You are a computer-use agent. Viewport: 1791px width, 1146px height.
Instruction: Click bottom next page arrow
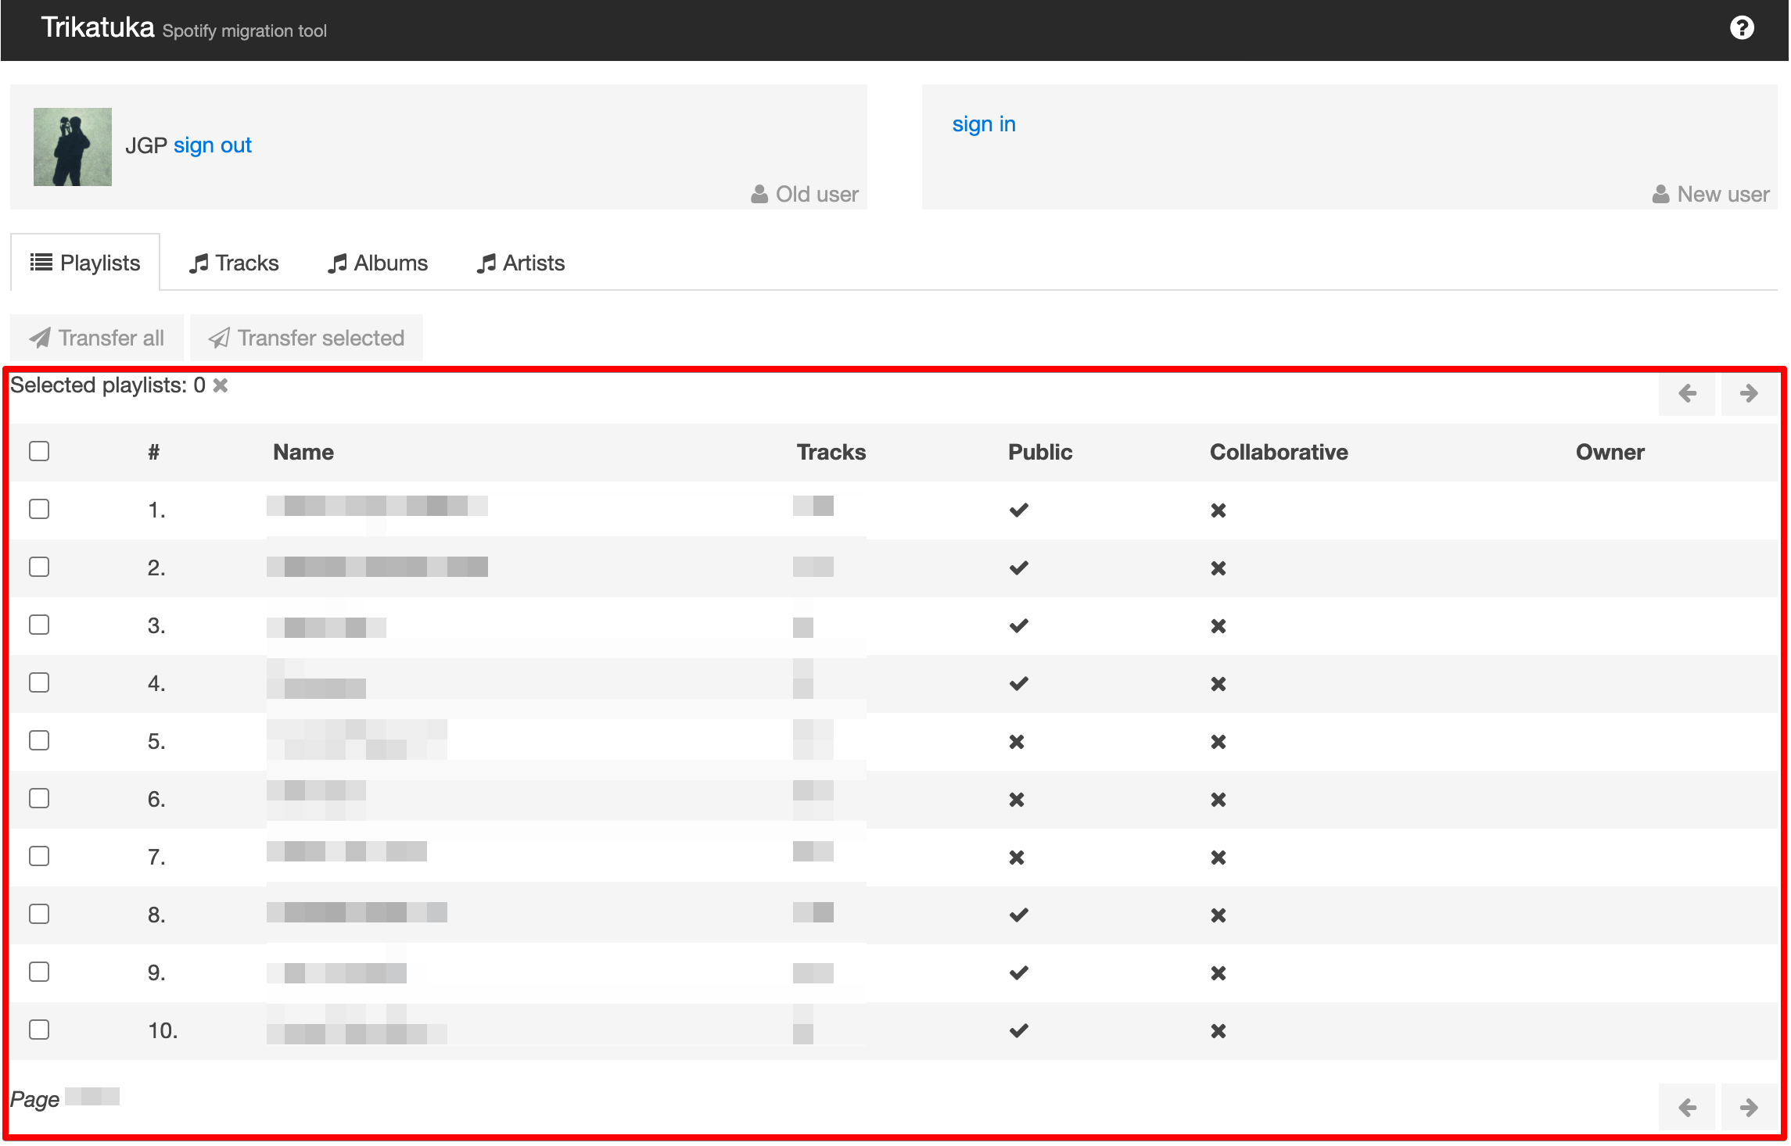tap(1749, 1107)
